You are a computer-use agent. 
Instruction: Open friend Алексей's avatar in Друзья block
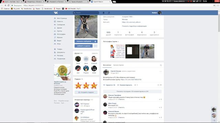coord(94,59)
